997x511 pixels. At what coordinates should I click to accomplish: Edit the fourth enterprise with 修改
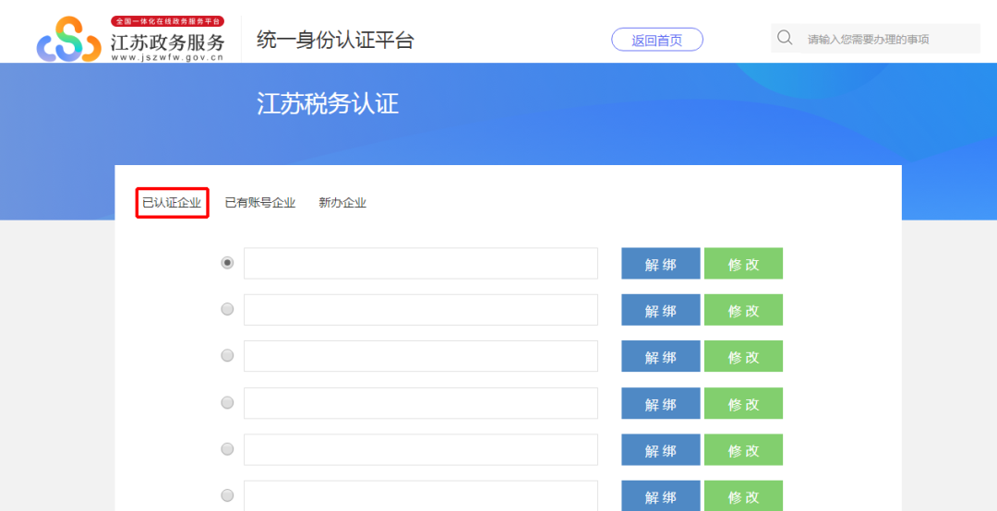(743, 403)
